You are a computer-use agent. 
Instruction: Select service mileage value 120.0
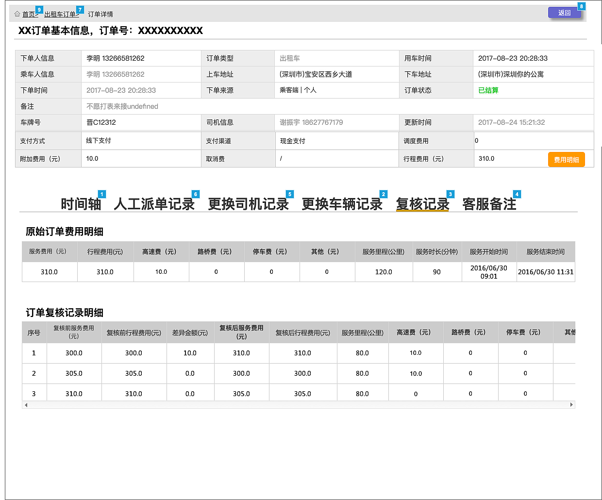384,272
